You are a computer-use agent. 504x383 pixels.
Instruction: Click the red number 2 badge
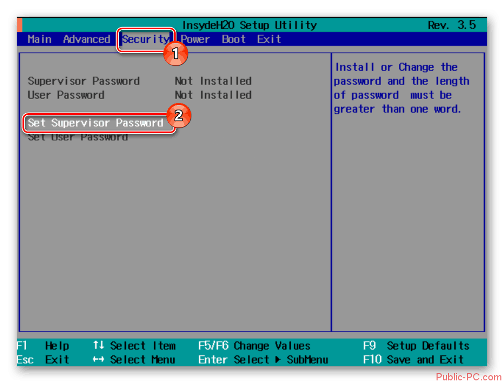[x=178, y=116]
